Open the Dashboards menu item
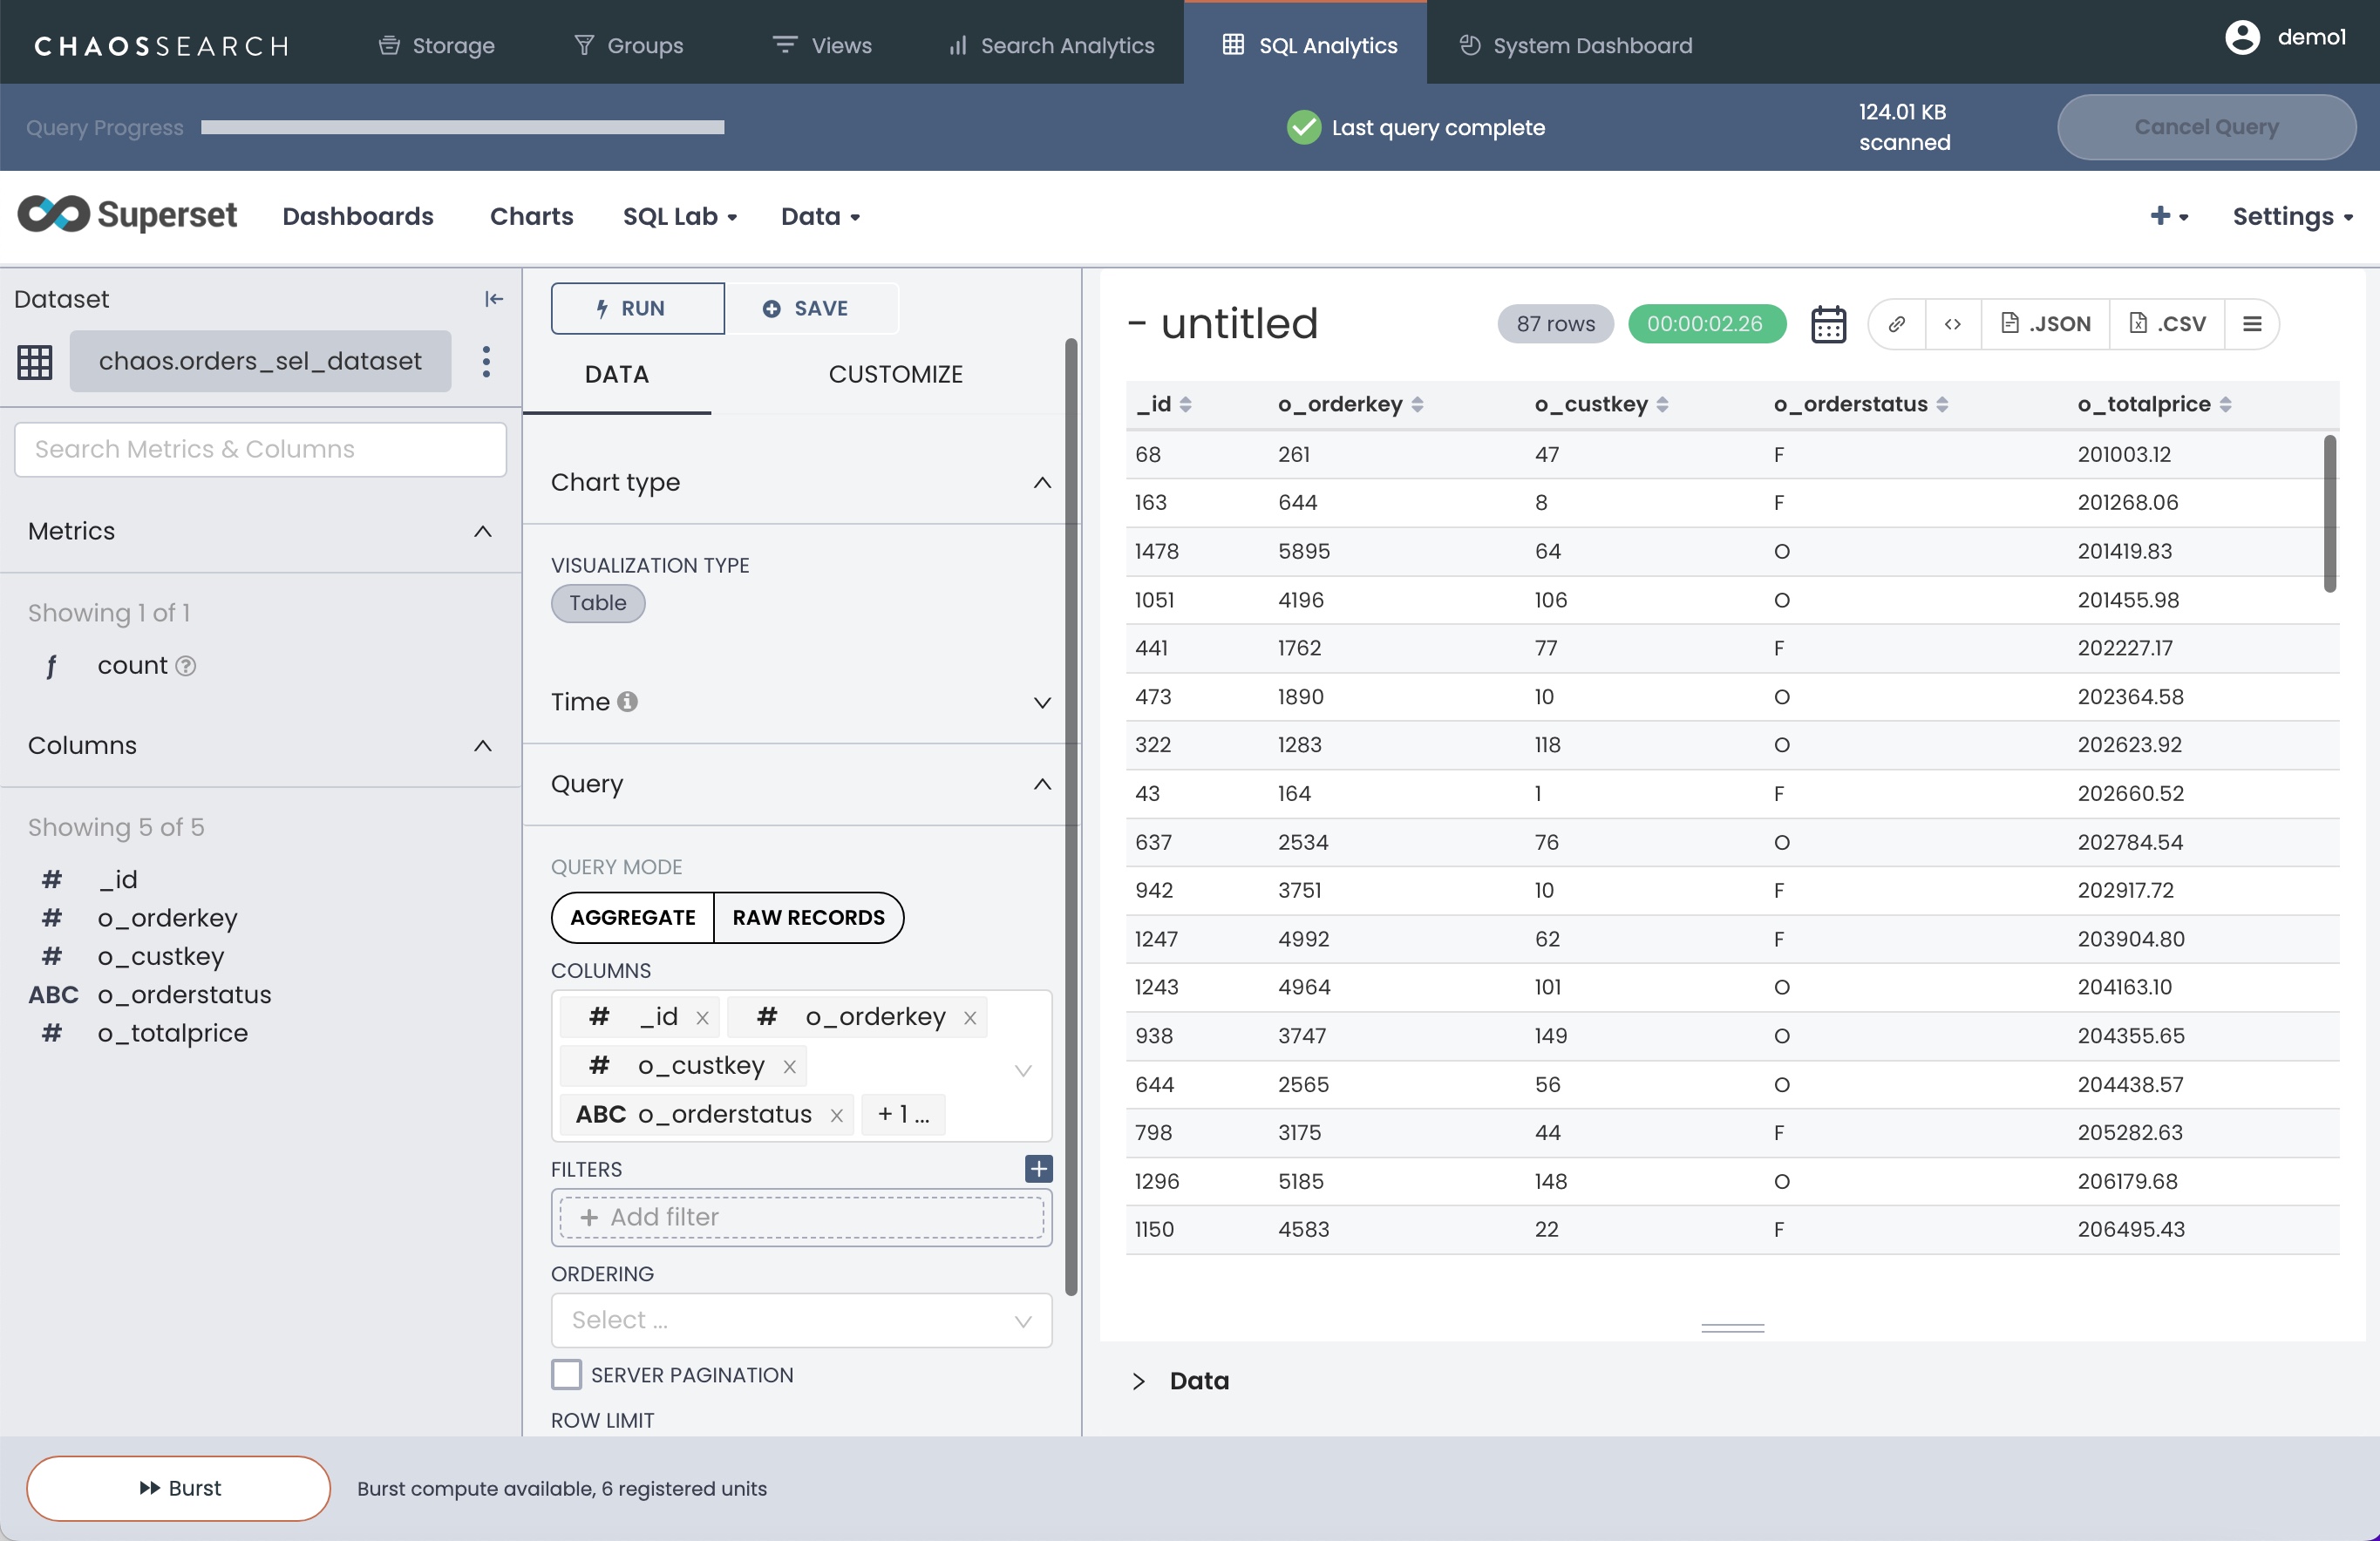2380x1541 pixels. (x=358, y=216)
